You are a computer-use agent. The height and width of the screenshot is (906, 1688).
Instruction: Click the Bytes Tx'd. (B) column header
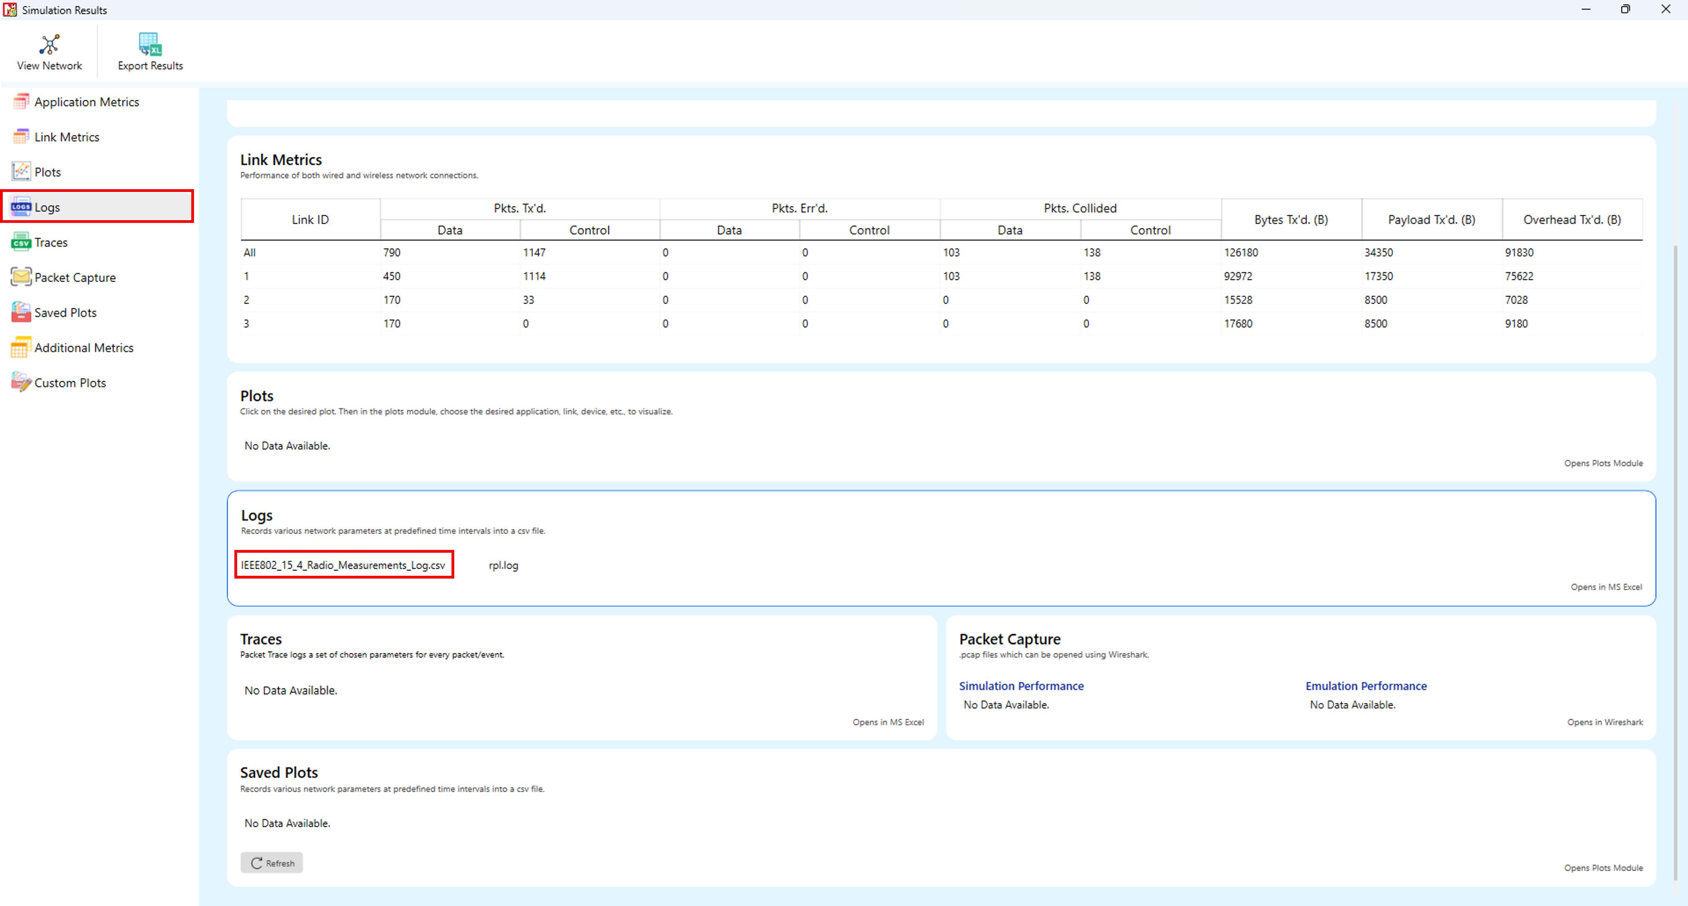click(x=1290, y=219)
